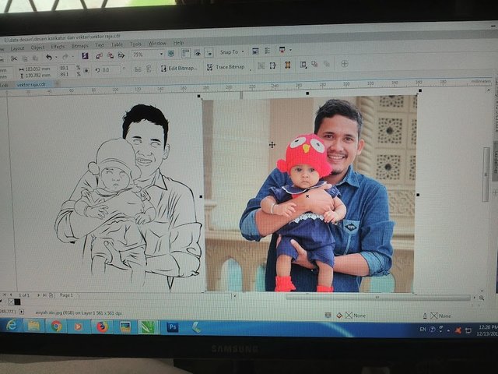The height and width of the screenshot is (374, 498).
Task: Click the Trace Bitmap button
Action: [x=226, y=67]
